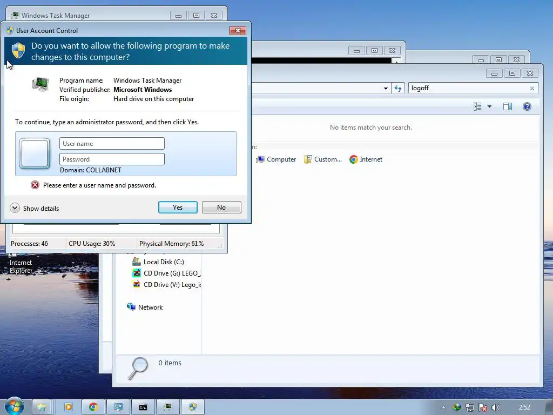Click "No items match your search." message
The width and height of the screenshot is (553, 415).
click(x=371, y=128)
